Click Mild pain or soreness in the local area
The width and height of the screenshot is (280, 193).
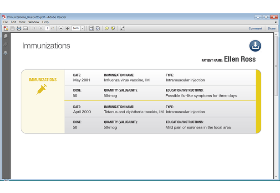click(x=198, y=127)
